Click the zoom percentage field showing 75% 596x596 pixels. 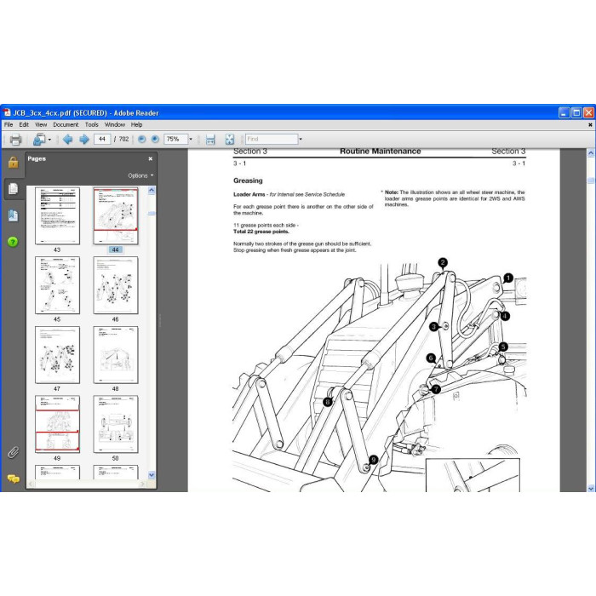tap(175, 139)
